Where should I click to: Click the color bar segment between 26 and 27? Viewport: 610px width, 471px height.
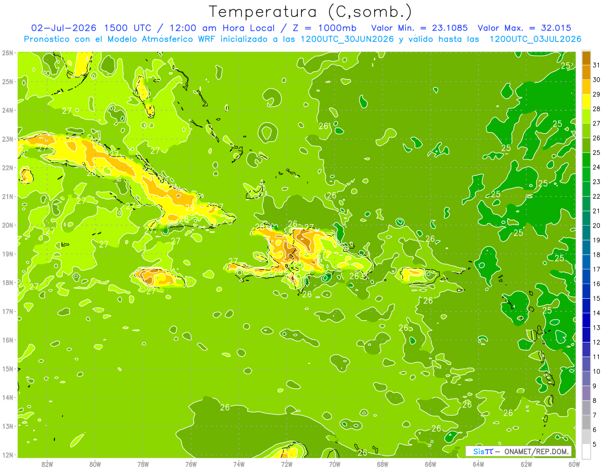(x=586, y=131)
